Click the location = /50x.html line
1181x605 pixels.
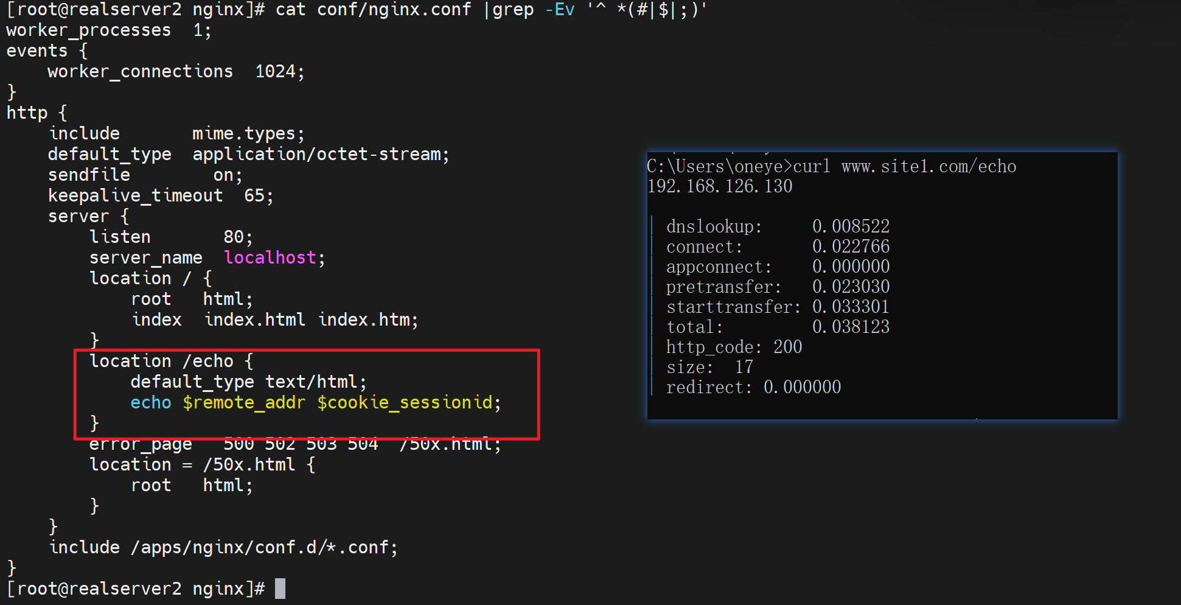coord(202,464)
